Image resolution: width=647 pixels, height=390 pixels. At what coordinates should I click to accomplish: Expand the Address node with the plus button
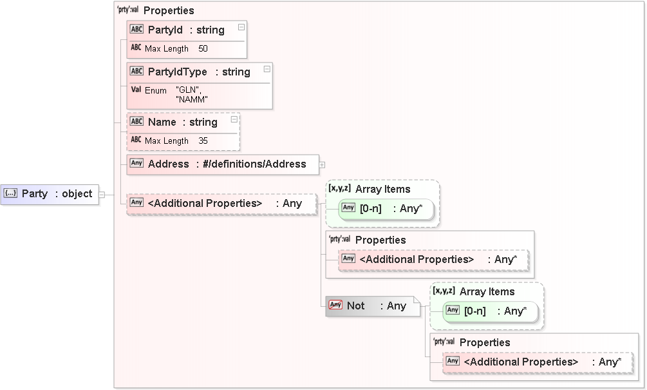click(324, 164)
